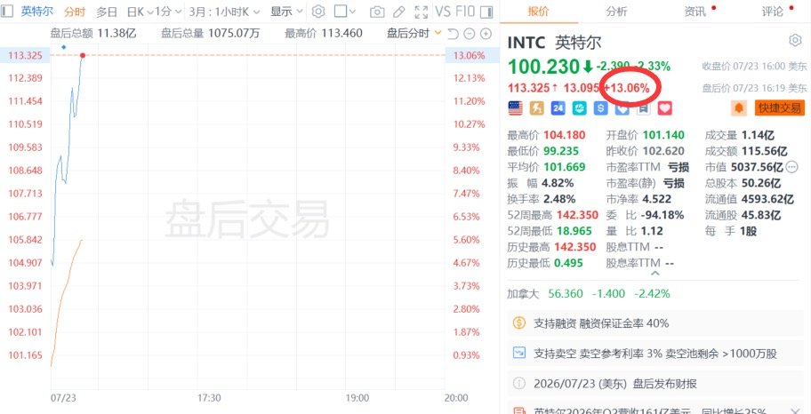Open F10 company info

(x=464, y=12)
